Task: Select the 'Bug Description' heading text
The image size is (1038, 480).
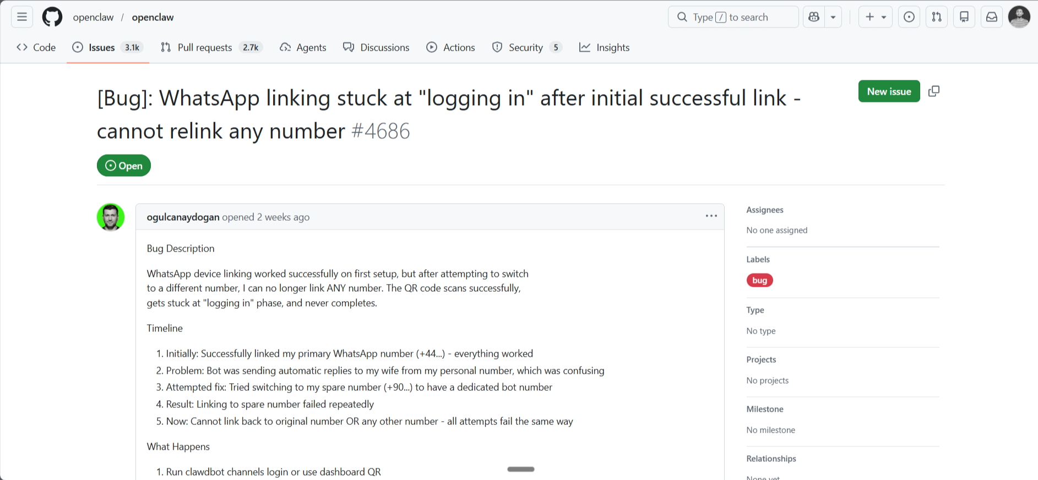Action: pos(181,248)
